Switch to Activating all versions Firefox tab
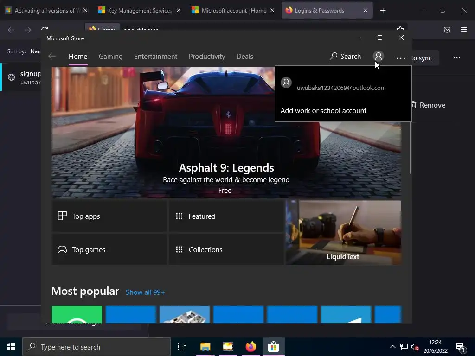475x356 pixels. 45,11
